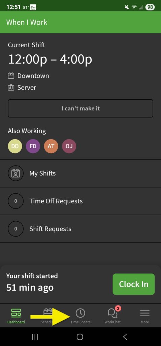The image size is (161, 346).
Task: Tap the Shift Requests count circle
Action: click(x=15, y=229)
